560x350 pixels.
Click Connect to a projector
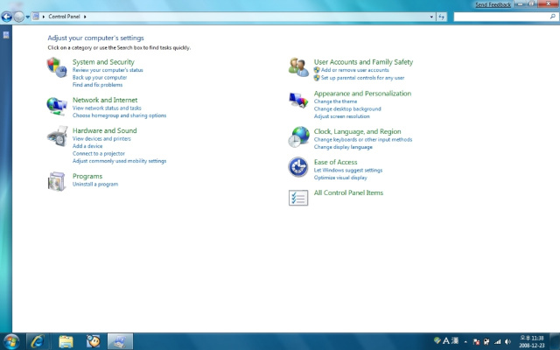pos(99,154)
